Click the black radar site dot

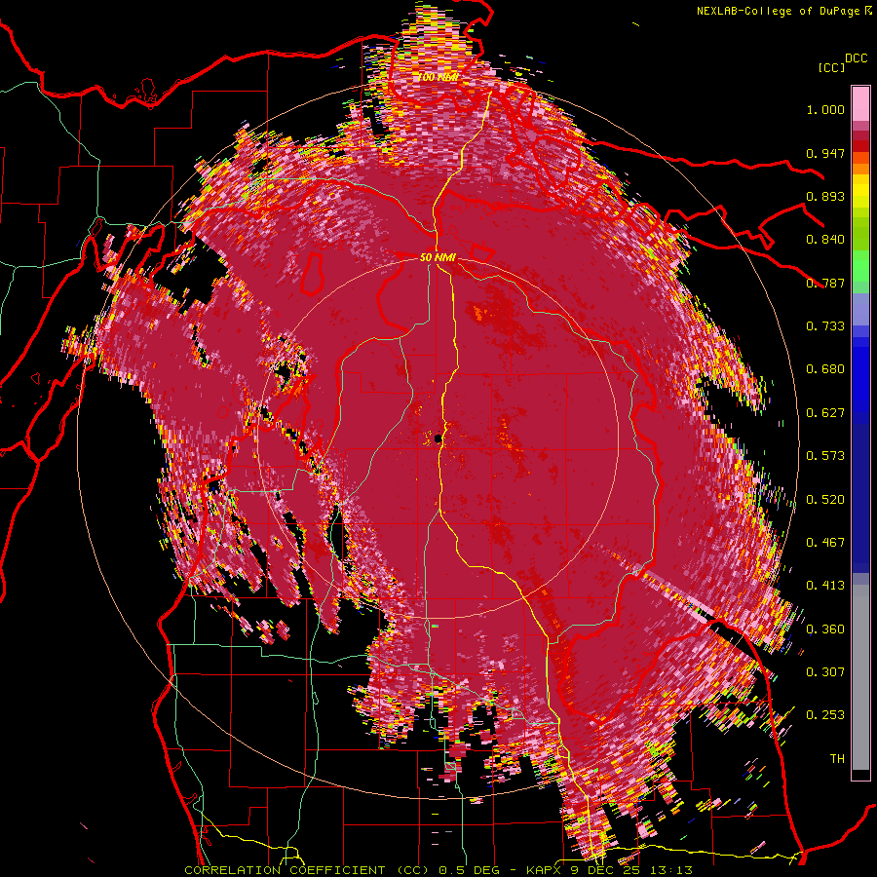tap(438, 439)
